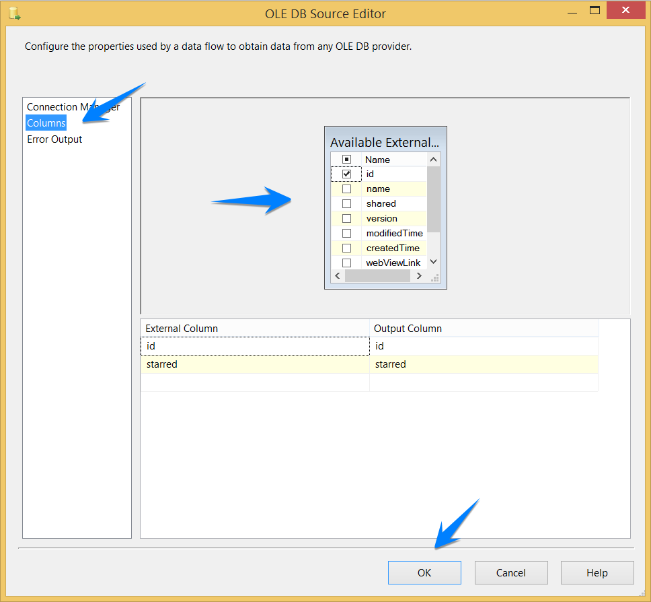Confirm with the OK button
Viewport: 651px width, 602px height.
[x=424, y=572]
